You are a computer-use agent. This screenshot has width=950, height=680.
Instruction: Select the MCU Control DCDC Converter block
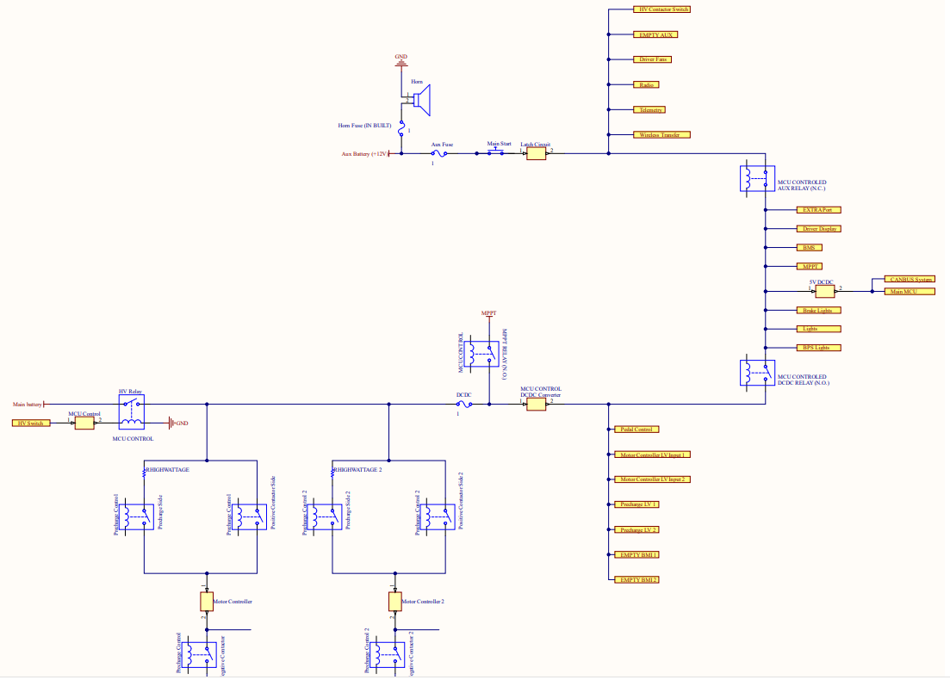pyautogui.click(x=537, y=405)
